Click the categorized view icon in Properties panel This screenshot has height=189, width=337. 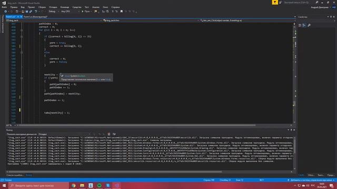(x=300, y=25)
